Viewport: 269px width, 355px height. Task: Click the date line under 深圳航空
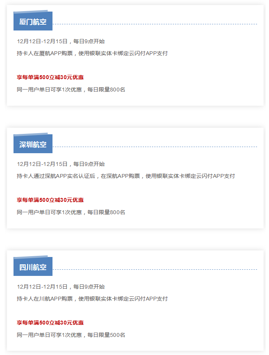(x=61, y=164)
